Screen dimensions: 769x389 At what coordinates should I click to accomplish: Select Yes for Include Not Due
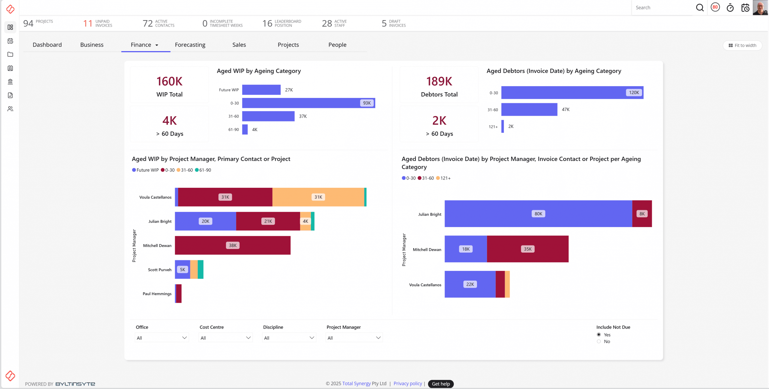coord(599,335)
